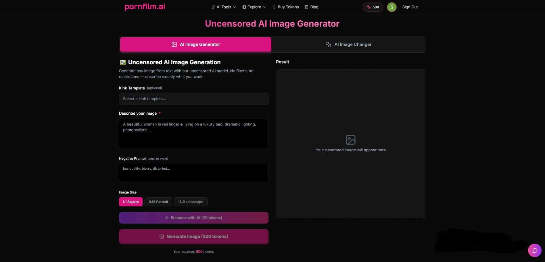The image size is (545, 262).
Task: Click the sparkles icon in Changer tab
Action: click(328, 44)
